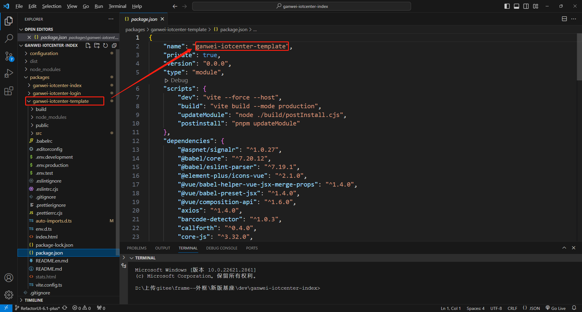Open the Extensions view
Screen dimensions: 582x312
[9, 91]
